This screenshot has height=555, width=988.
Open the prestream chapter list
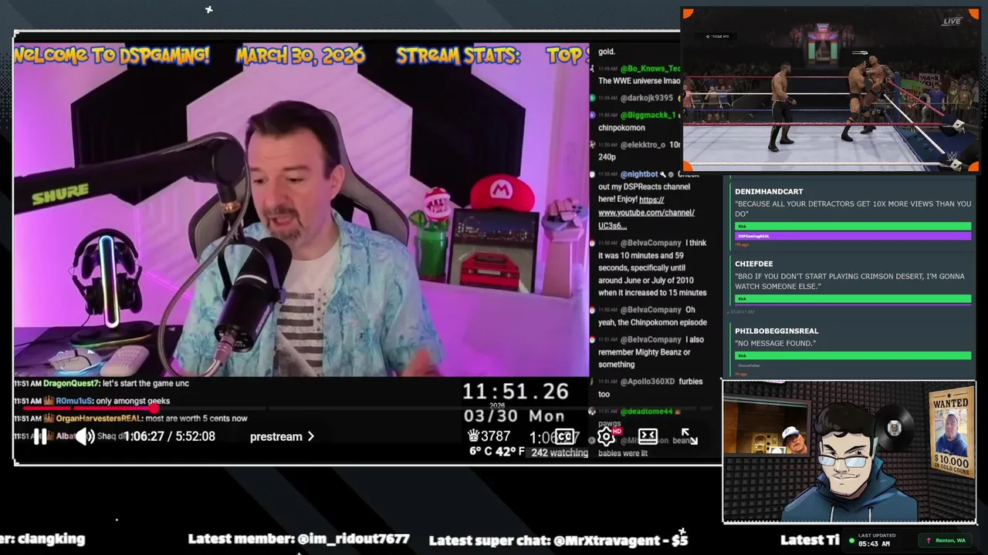coord(282,437)
